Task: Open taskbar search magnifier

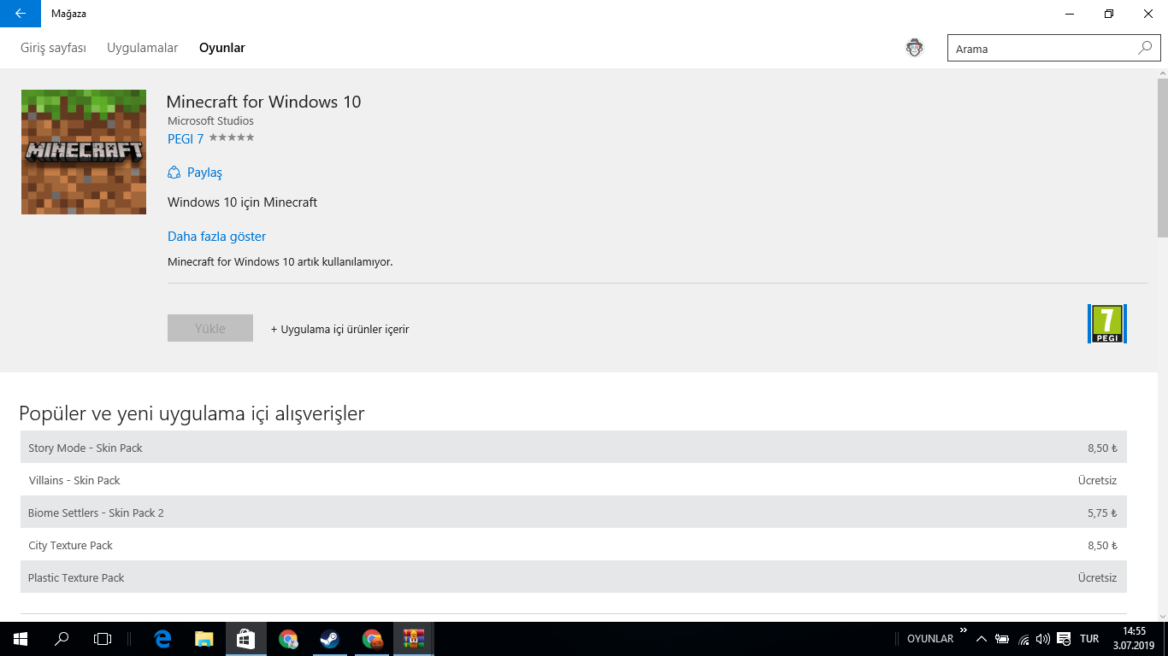Action: [62, 639]
